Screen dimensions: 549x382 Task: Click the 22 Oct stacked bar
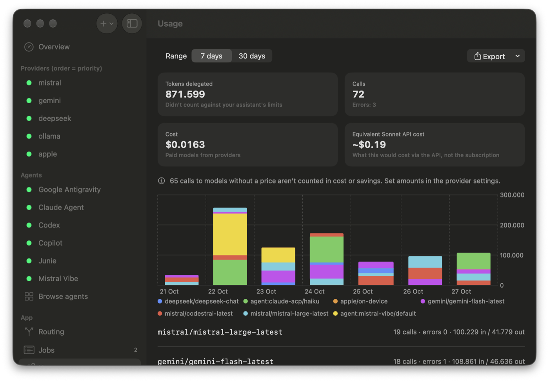coord(230,246)
